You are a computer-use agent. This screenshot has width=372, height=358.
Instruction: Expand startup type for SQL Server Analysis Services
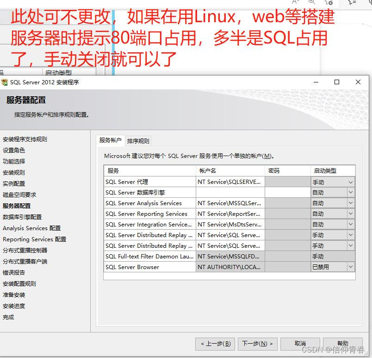click(x=350, y=203)
